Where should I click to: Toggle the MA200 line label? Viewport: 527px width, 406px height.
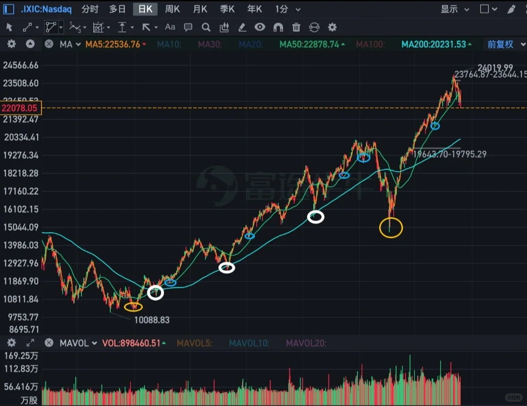point(437,44)
